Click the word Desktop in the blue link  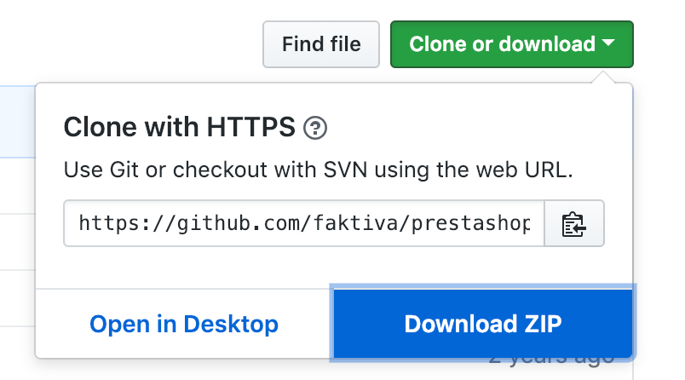click(231, 324)
